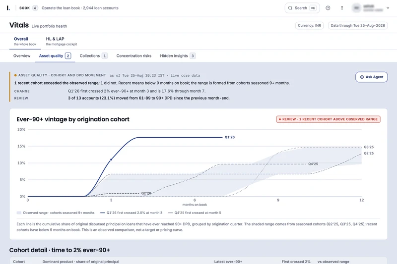Click the Asset quality badge 2
This screenshot has height=264, width=397.
coord(68,56)
